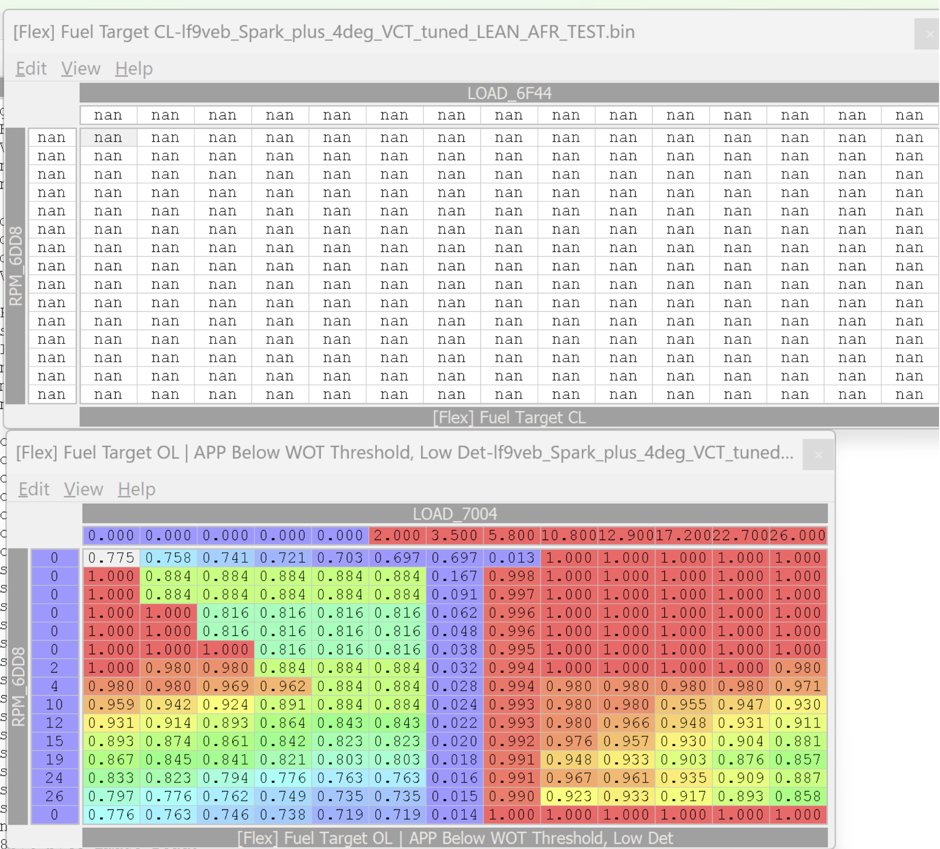Screen dimensions: 940x849
Task: Select cell with value 0.775
Action: [111, 558]
